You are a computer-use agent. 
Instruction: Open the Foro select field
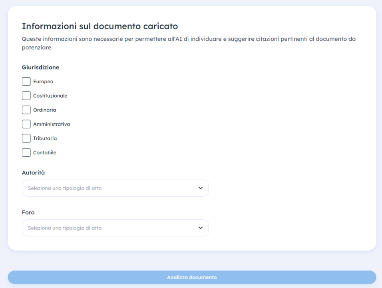115,228
